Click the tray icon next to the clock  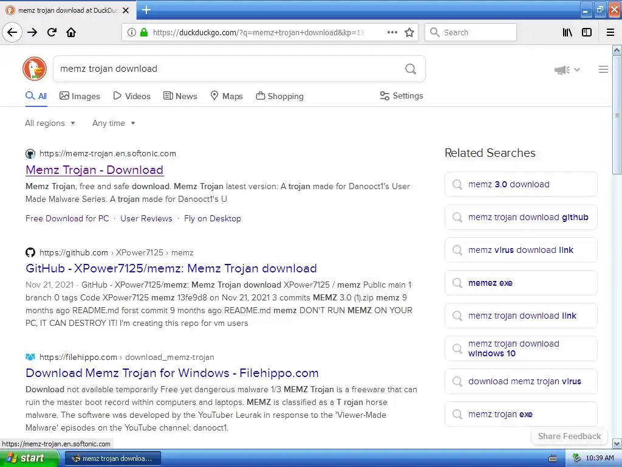(x=577, y=458)
